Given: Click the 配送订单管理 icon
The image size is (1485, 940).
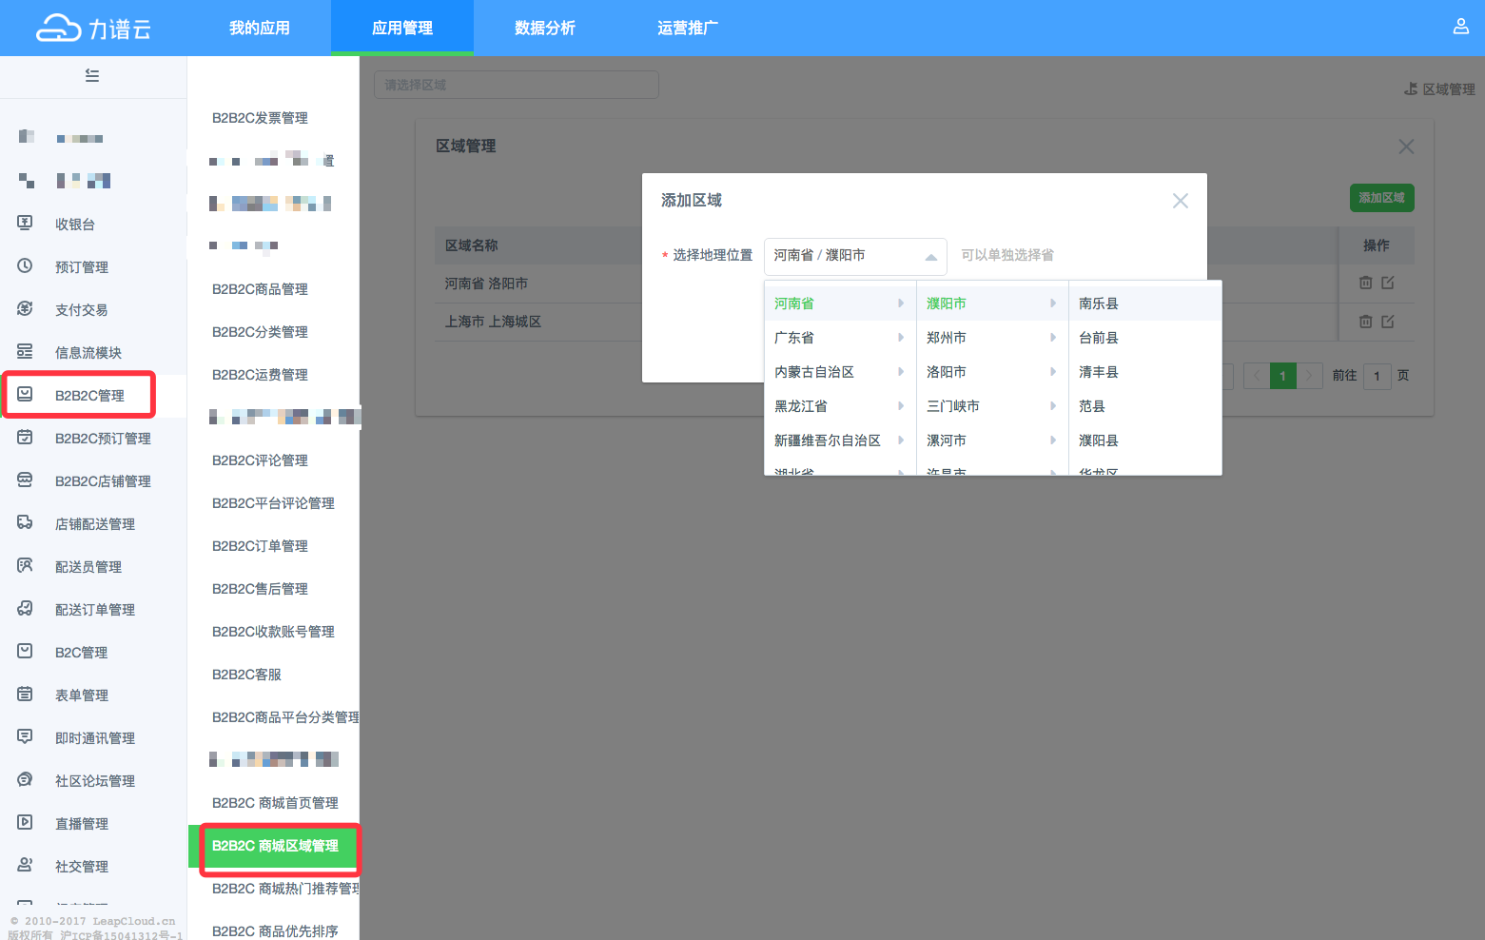Looking at the screenshot, I should (x=26, y=608).
